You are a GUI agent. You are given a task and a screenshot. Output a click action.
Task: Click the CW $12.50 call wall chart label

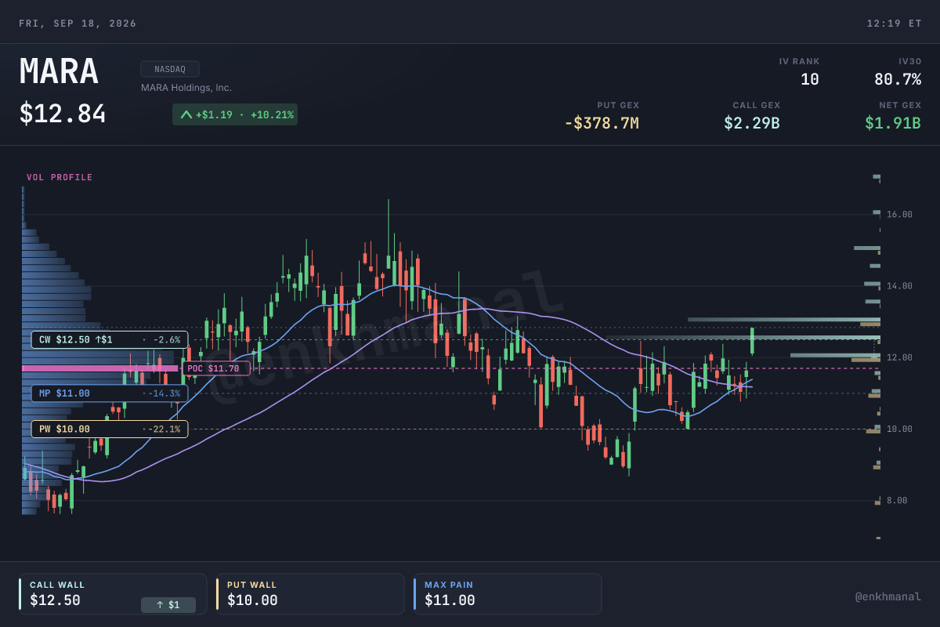point(110,339)
